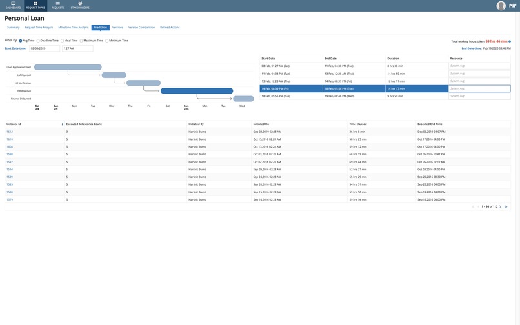Select the Ideal Time filter radio
This screenshot has height=325, width=520.
coord(62,41)
